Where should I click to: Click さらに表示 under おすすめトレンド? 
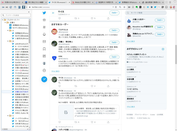131,107
